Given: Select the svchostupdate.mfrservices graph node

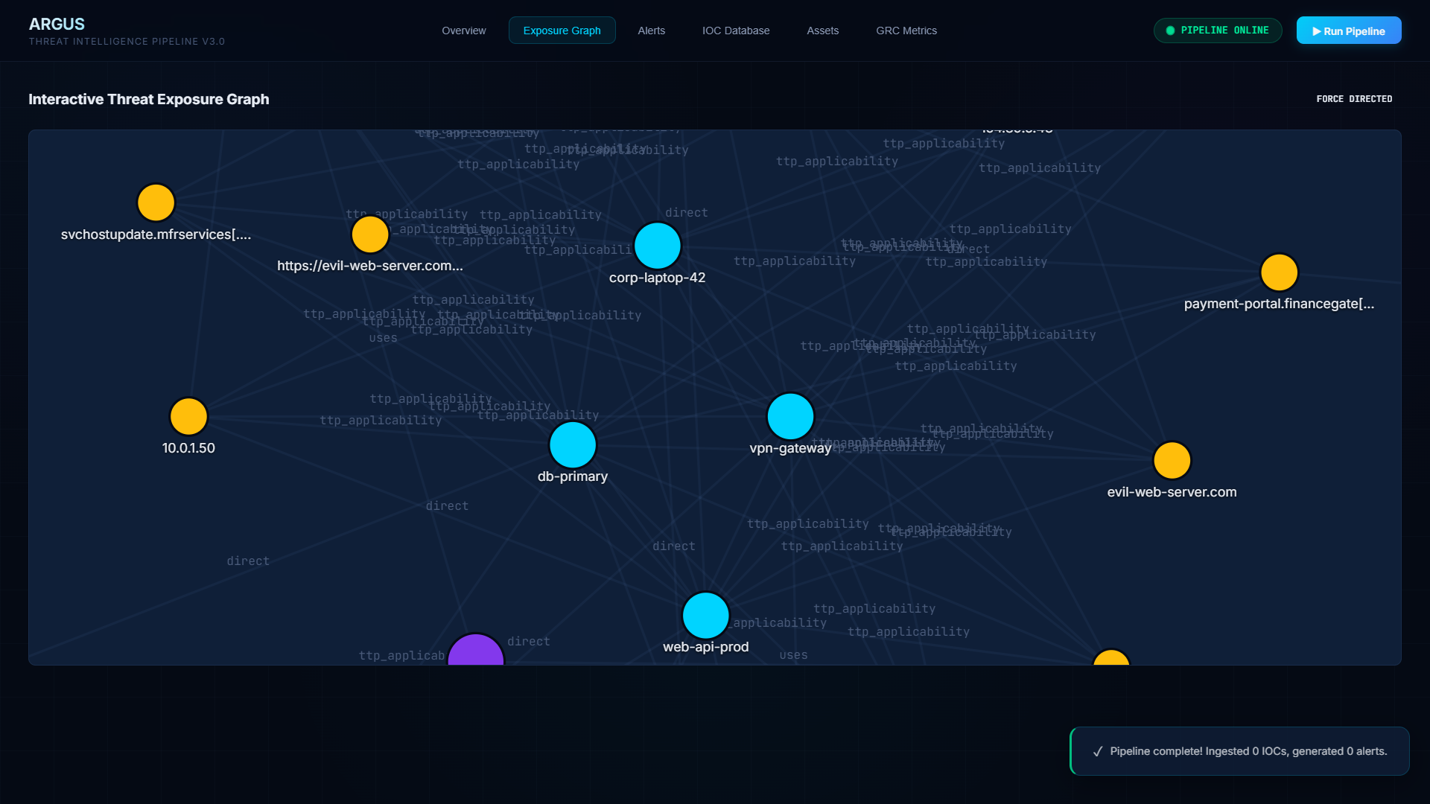Looking at the screenshot, I should point(156,202).
